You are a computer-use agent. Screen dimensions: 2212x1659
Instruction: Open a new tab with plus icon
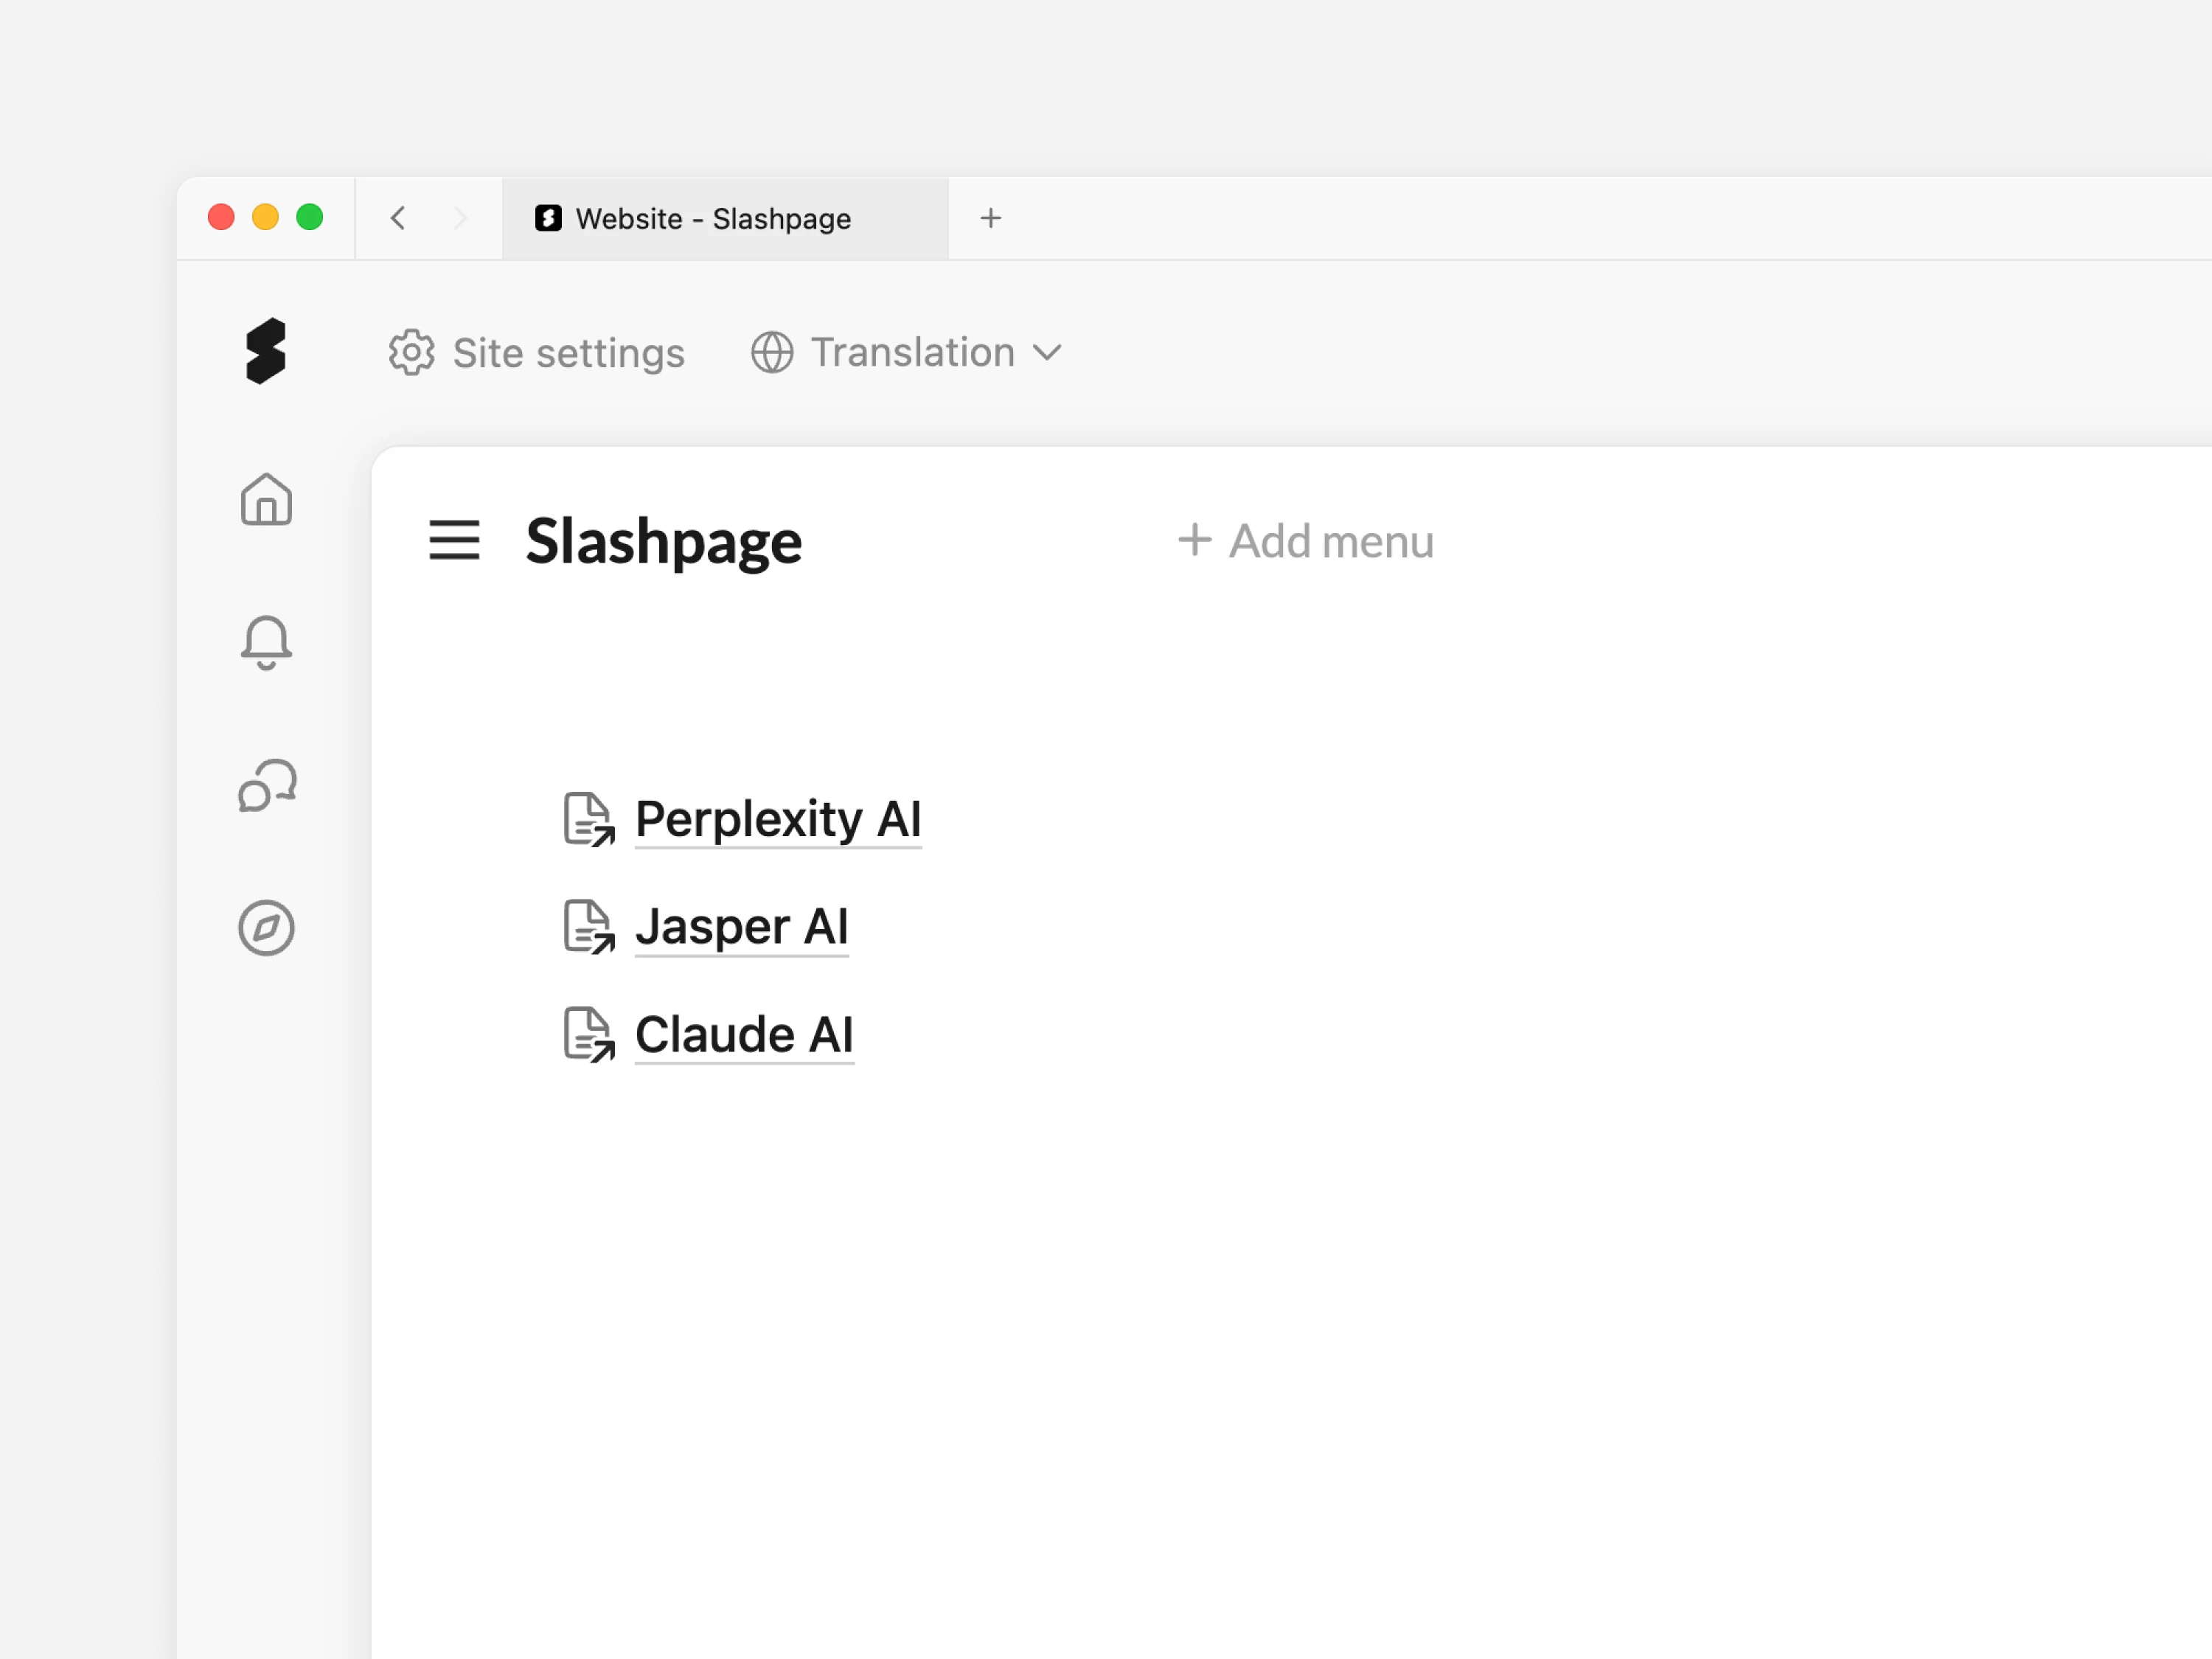(991, 218)
